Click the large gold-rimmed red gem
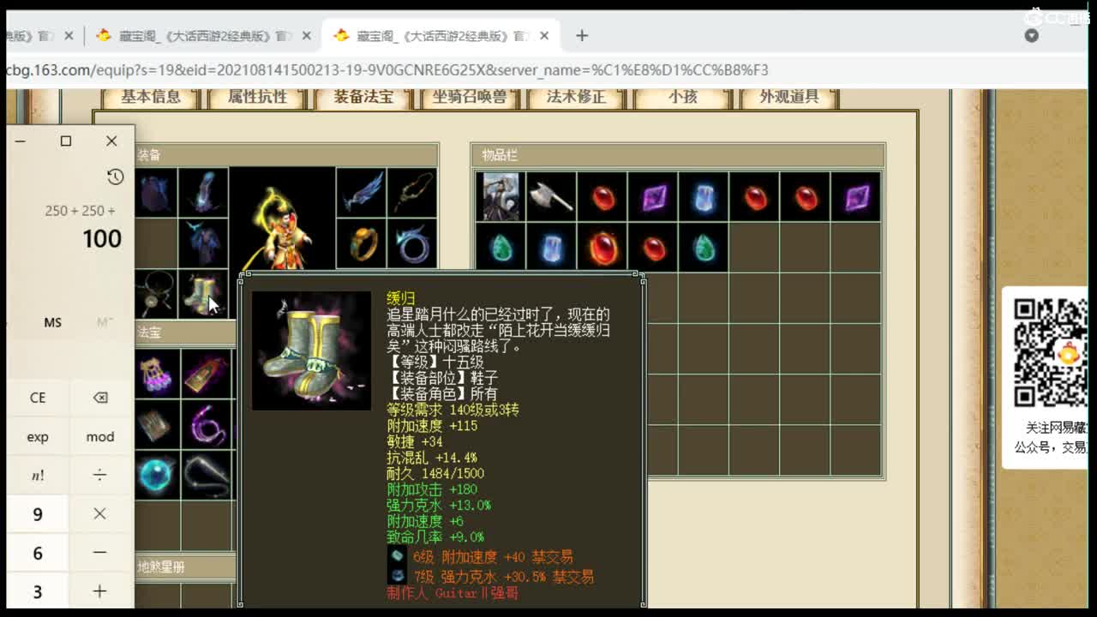Image resolution: width=1097 pixels, height=617 pixels. coord(602,248)
